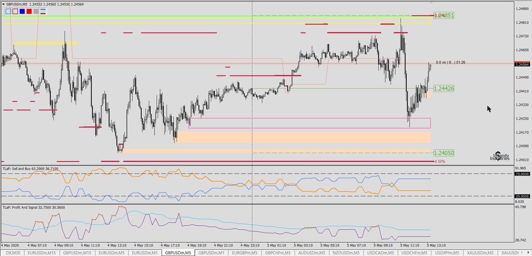
Task: Click the 4.55% red percentage label
Action: click(440, 162)
